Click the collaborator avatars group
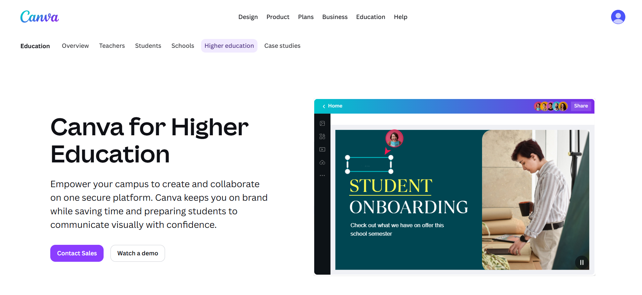This screenshot has width=642, height=295. point(551,106)
